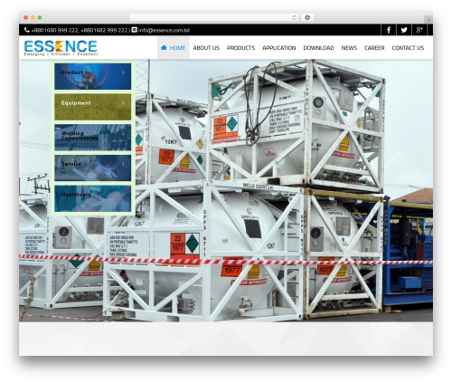Screen dimensions: 452x383
Task: Click phone number +8801682 999 222
Action: (x=104, y=30)
